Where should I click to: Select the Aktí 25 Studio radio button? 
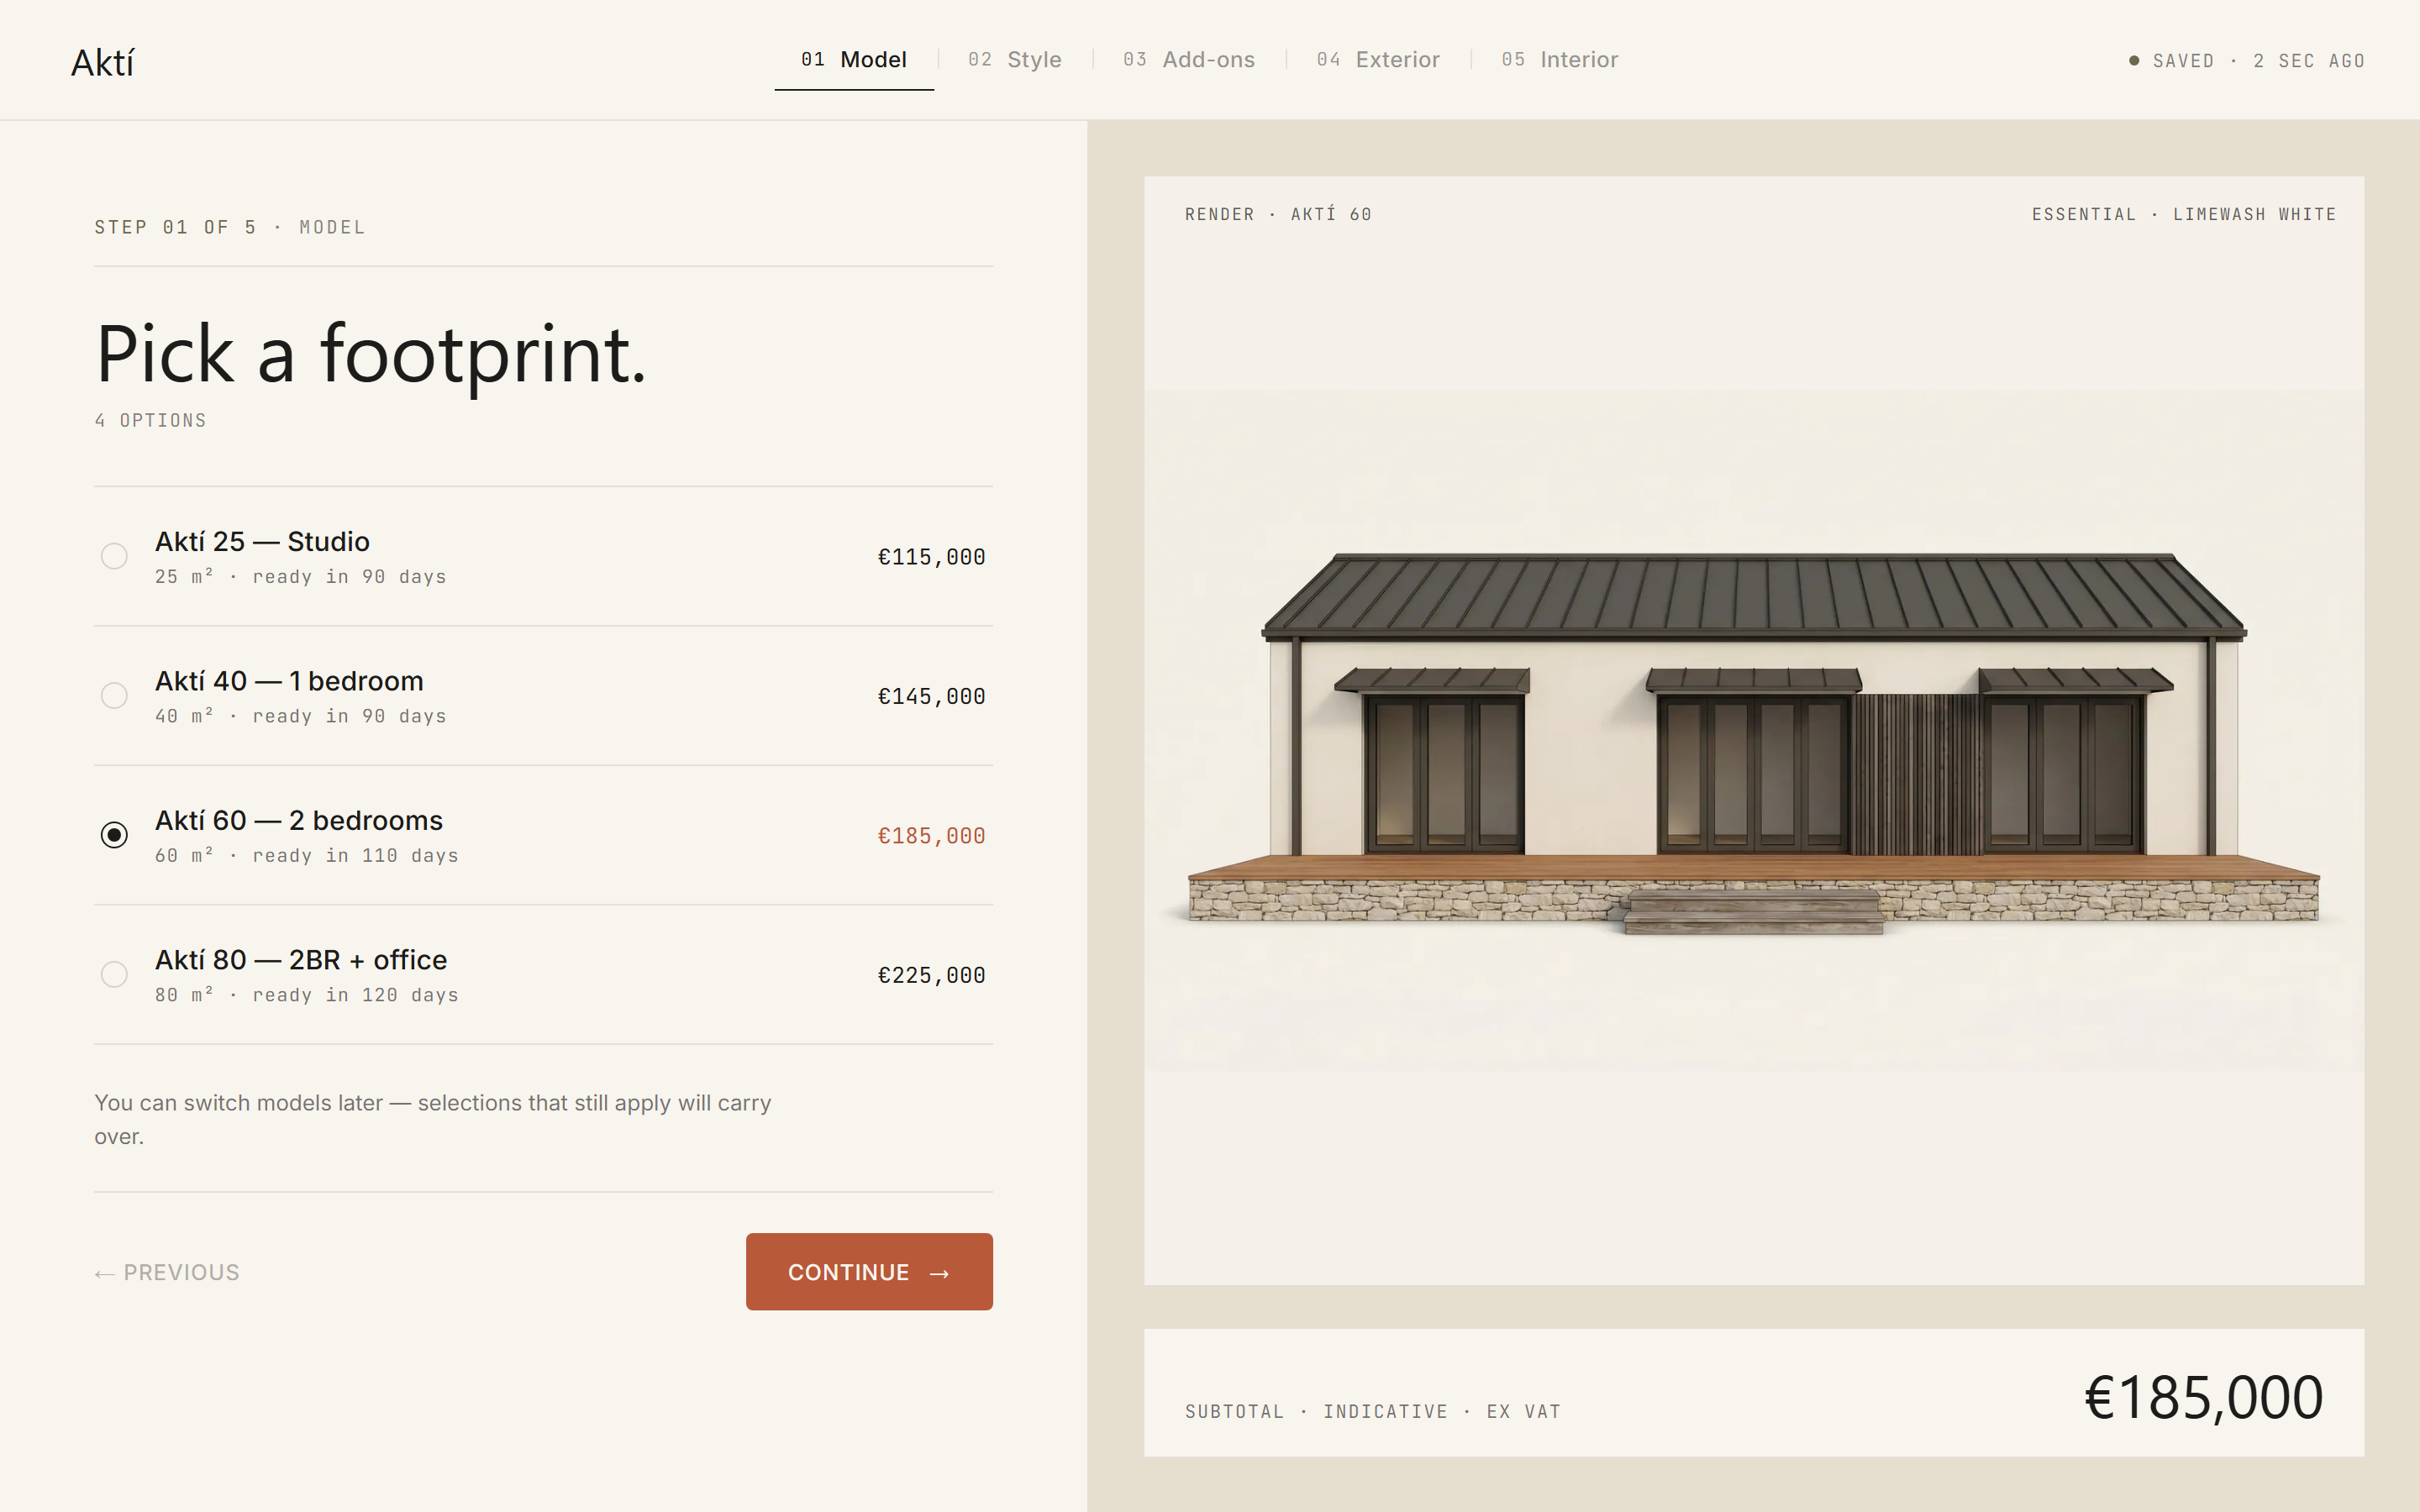coord(114,556)
